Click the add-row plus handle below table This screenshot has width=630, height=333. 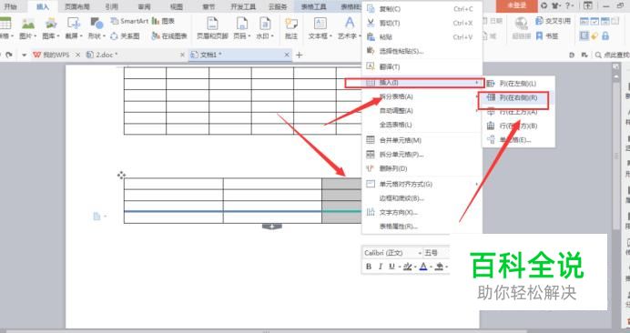(272, 227)
